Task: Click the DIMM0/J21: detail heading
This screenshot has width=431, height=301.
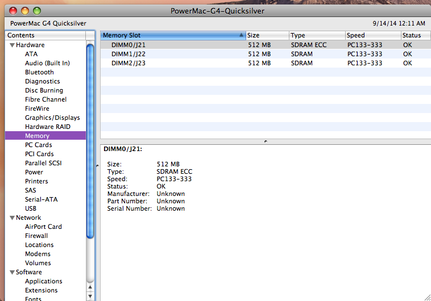Action: (123, 149)
